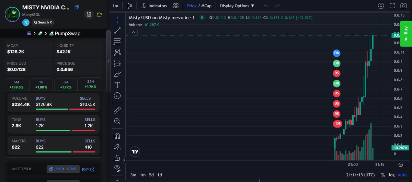Image resolution: width=412 pixels, height=182 pixels.
Task: Click the TradingView logo on chart
Action: 135,151
